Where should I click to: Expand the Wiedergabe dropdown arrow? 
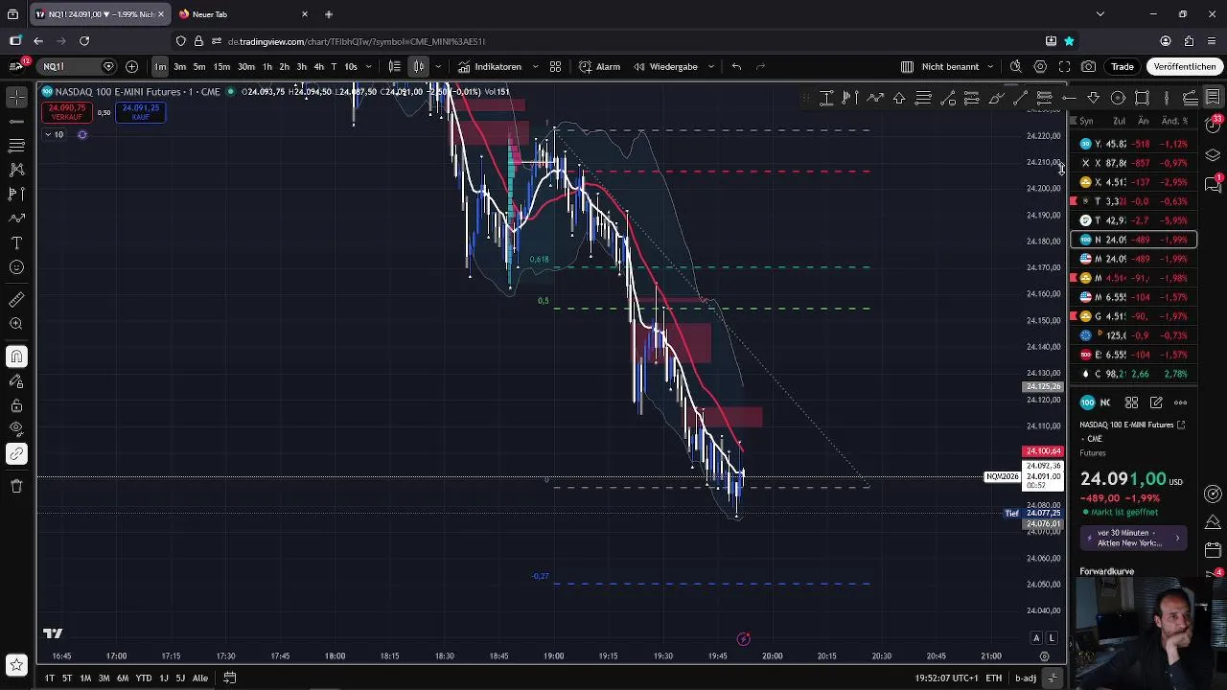pyautogui.click(x=711, y=66)
